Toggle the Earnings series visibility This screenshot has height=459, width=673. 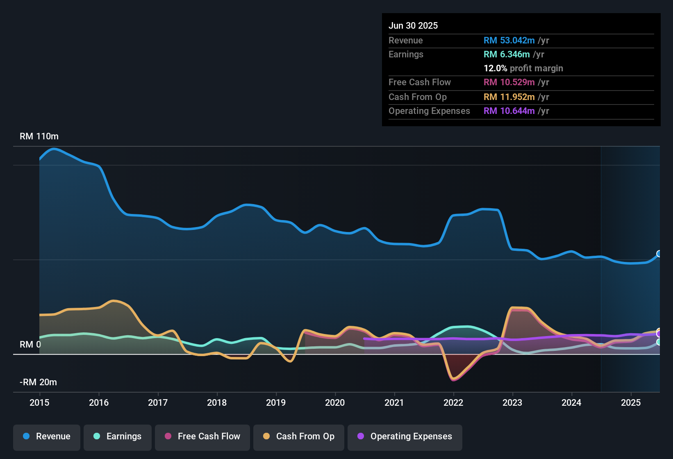tap(117, 437)
